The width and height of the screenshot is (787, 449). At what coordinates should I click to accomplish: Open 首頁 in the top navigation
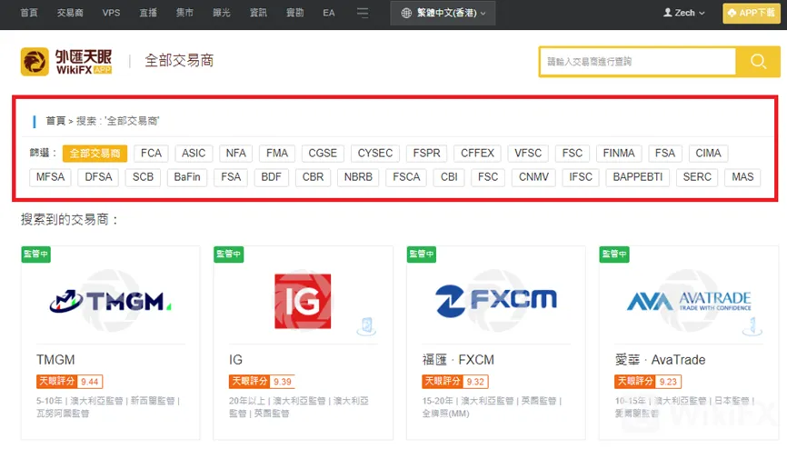click(29, 13)
